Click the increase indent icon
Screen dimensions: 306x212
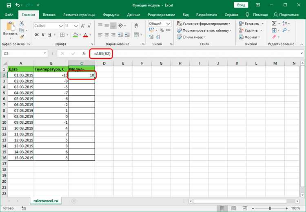[x=127, y=35]
